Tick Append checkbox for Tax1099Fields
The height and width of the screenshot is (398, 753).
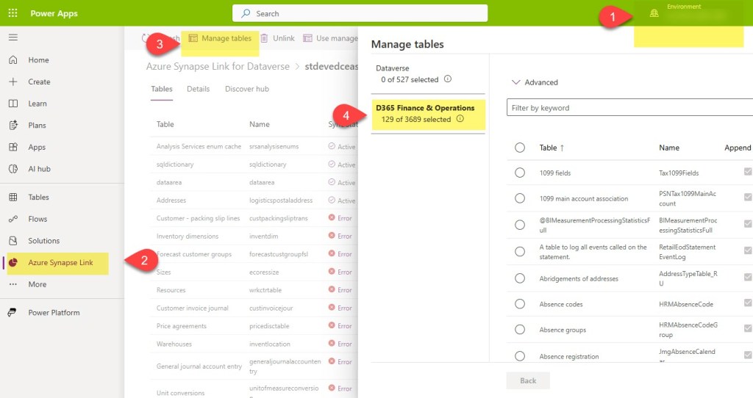coord(748,172)
